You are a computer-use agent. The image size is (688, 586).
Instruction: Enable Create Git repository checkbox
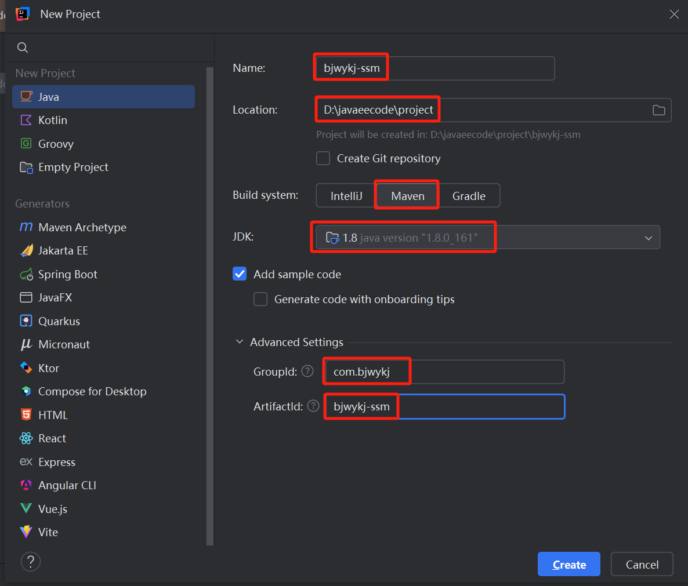pyautogui.click(x=323, y=158)
